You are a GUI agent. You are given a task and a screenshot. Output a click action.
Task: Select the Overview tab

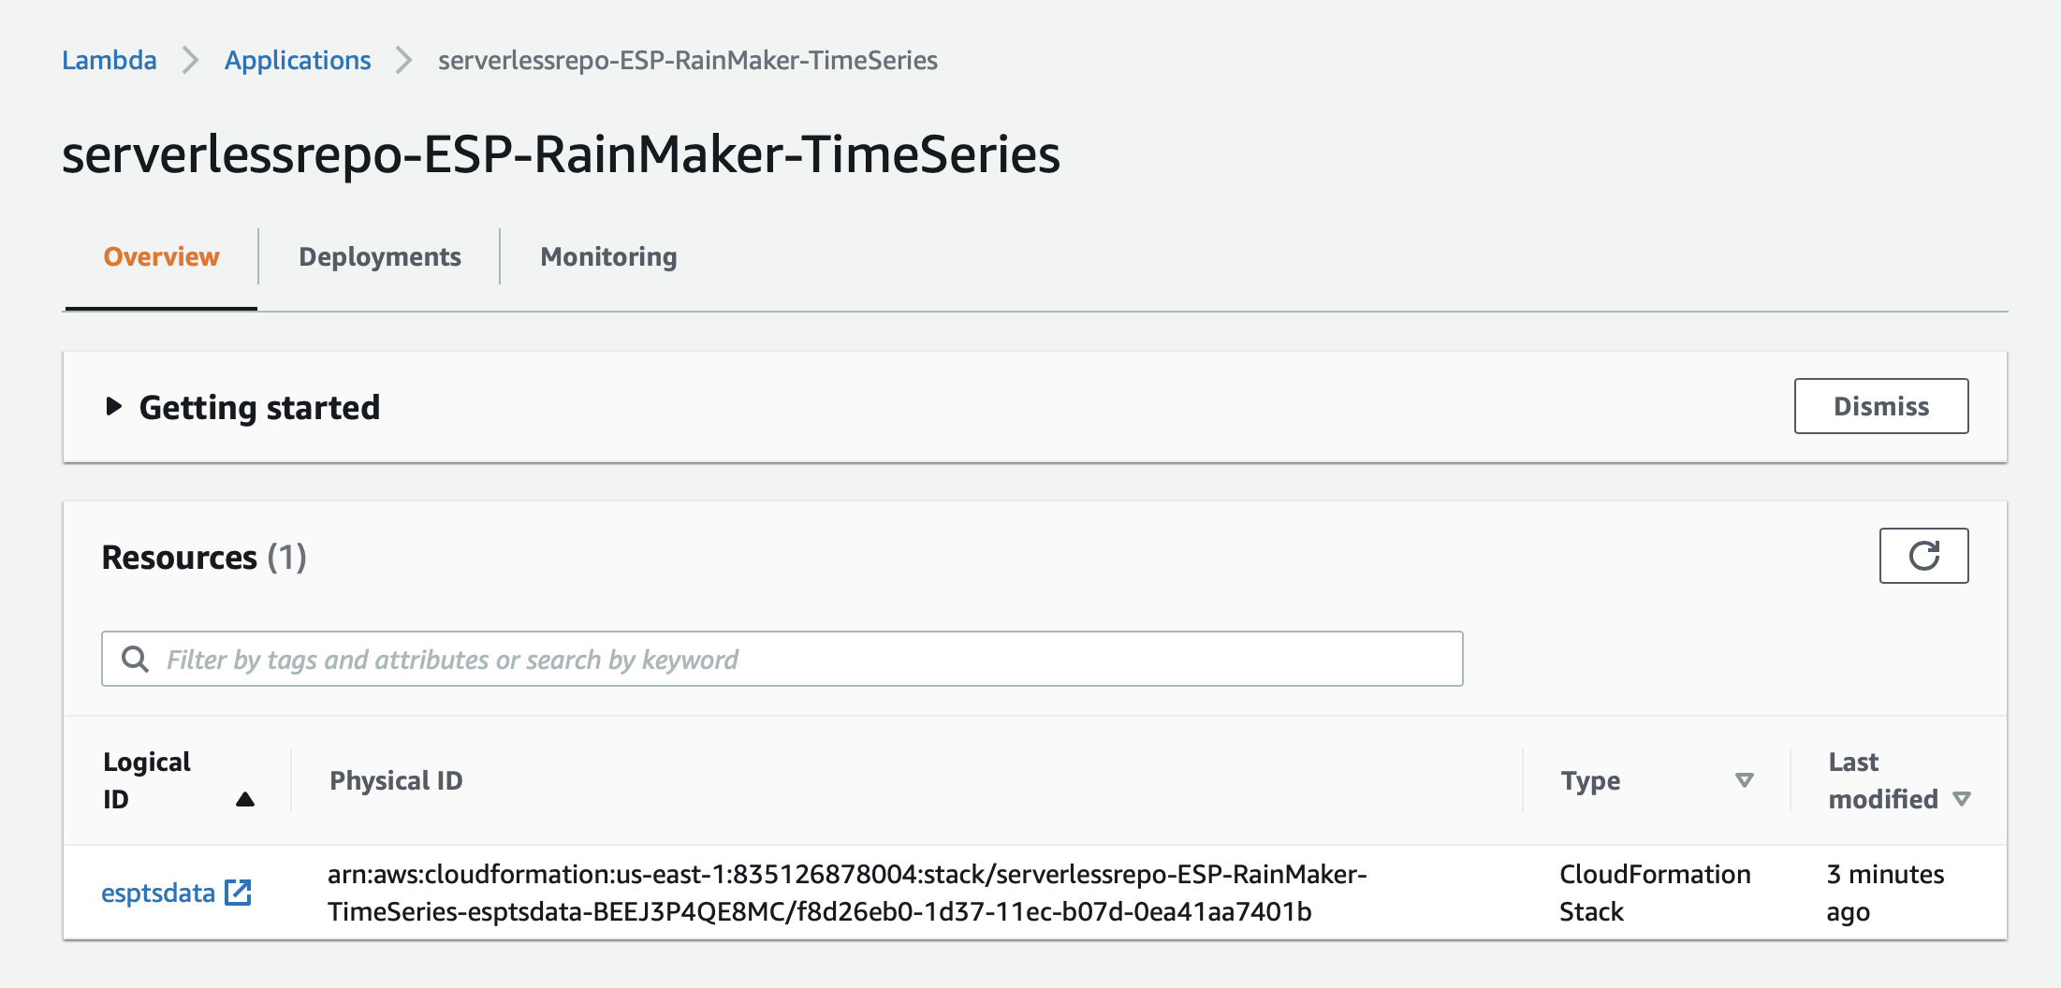[x=161, y=256]
